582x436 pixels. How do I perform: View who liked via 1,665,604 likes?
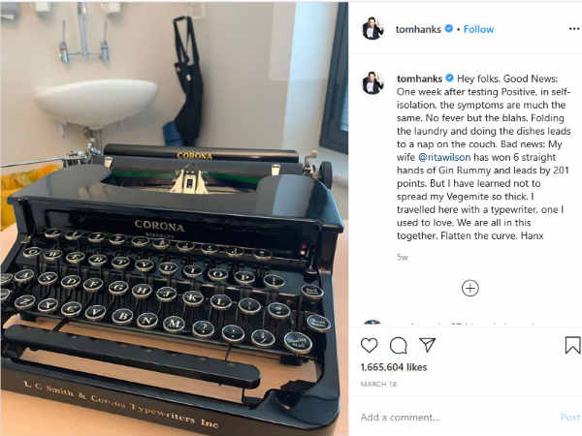click(394, 367)
